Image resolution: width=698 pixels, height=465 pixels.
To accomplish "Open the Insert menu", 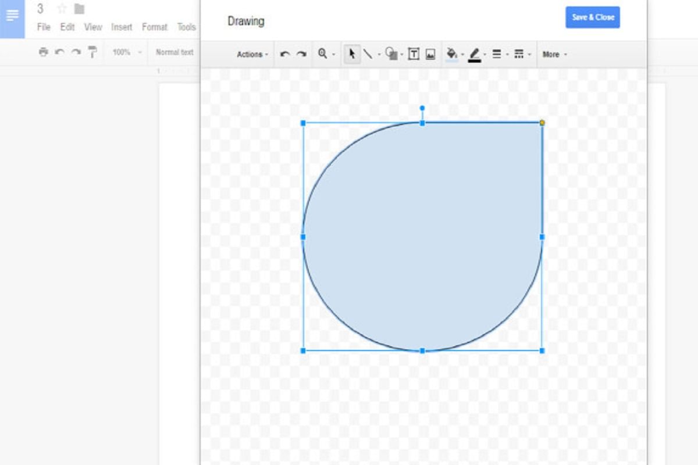I will coord(121,27).
